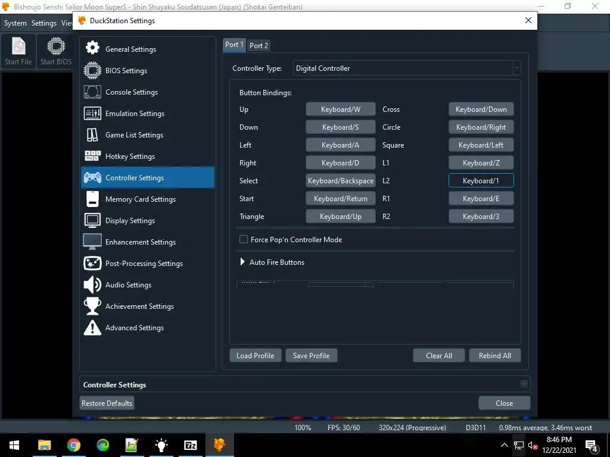Rebind Left button Keyboard/A

tap(340, 145)
